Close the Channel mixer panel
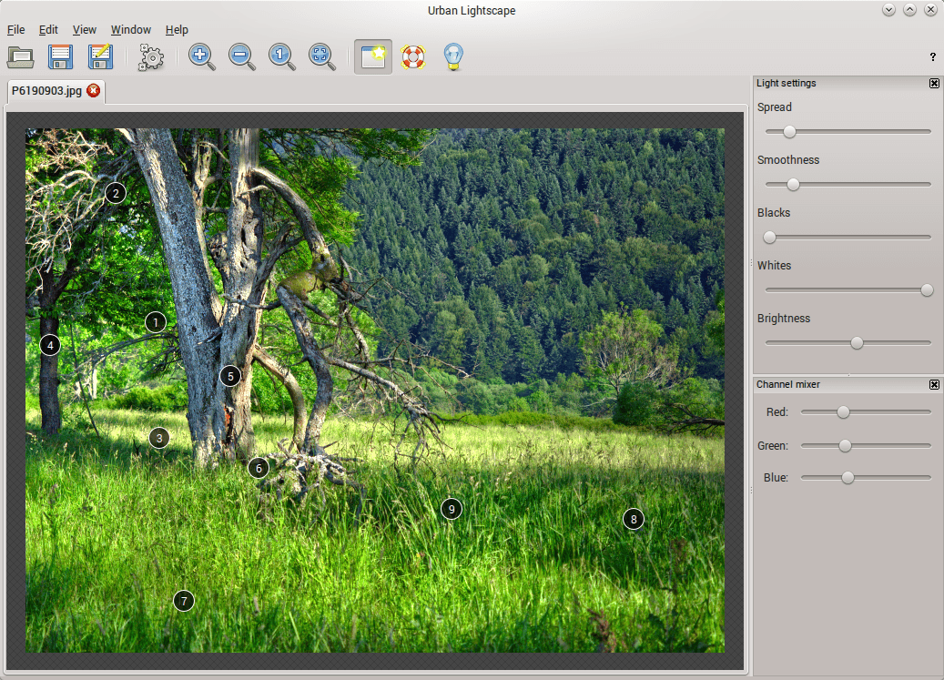 click(x=934, y=384)
